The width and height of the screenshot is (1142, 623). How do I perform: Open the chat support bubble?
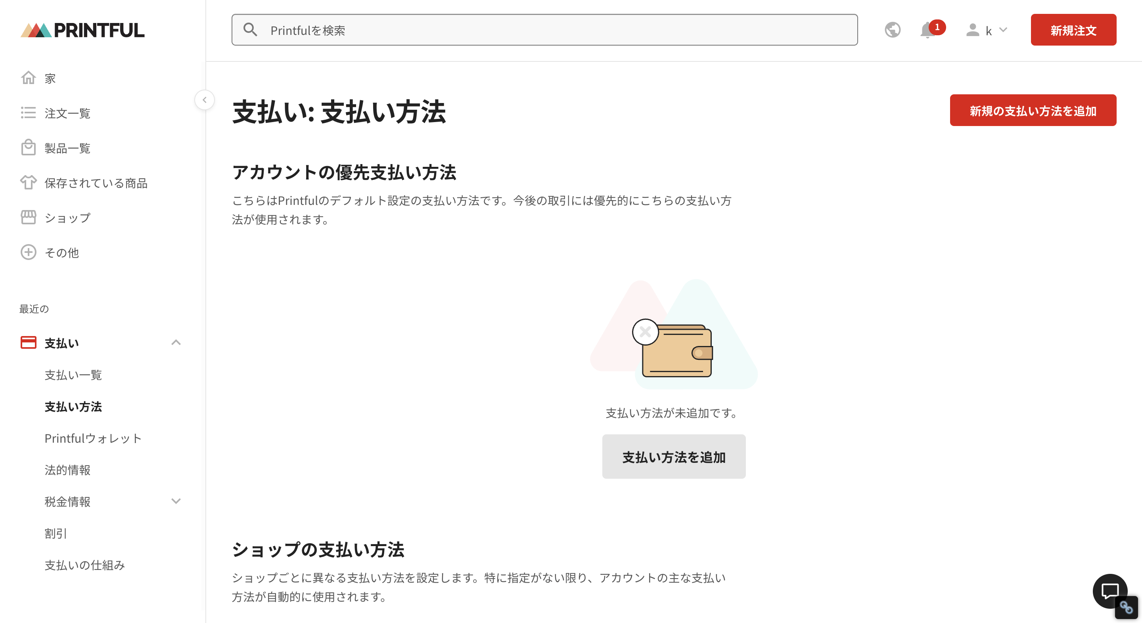(1110, 591)
